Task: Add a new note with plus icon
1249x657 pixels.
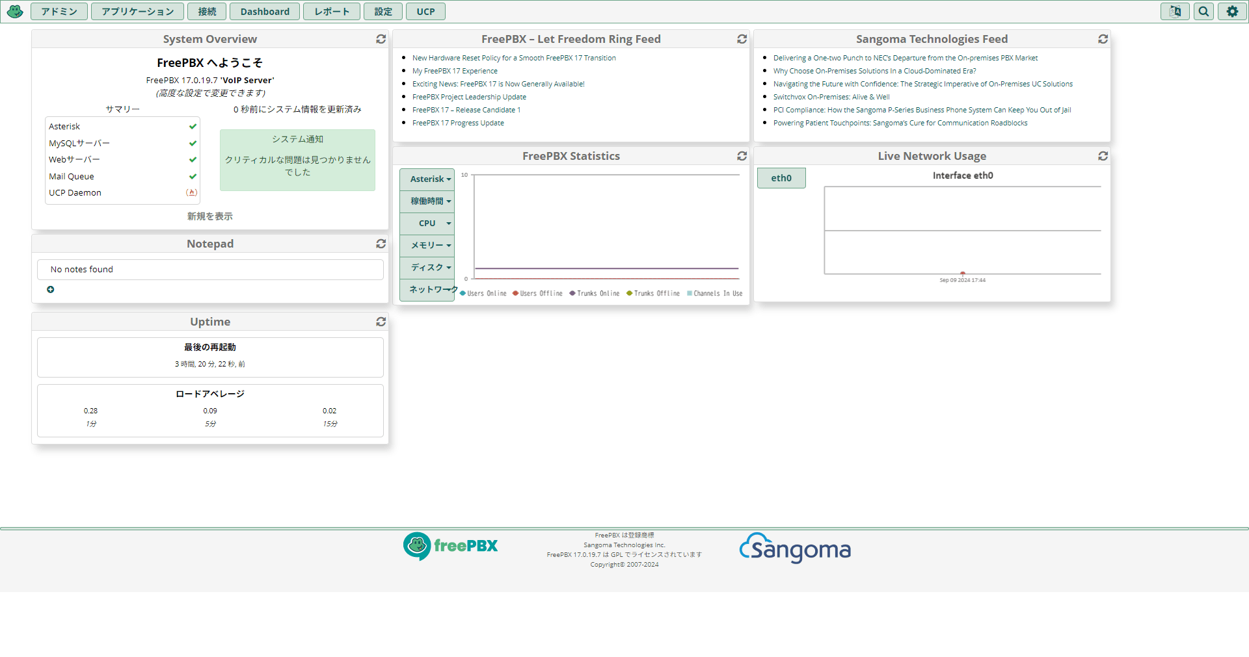Action: [51, 290]
